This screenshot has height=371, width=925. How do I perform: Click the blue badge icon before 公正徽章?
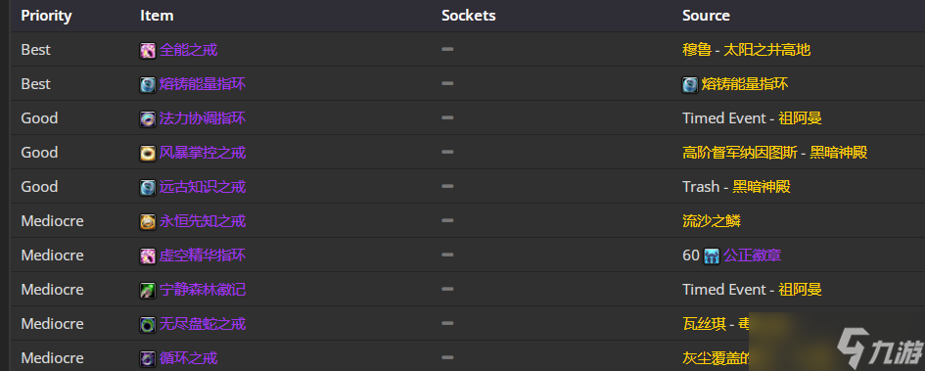pyautogui.click(x=712, y=256)
